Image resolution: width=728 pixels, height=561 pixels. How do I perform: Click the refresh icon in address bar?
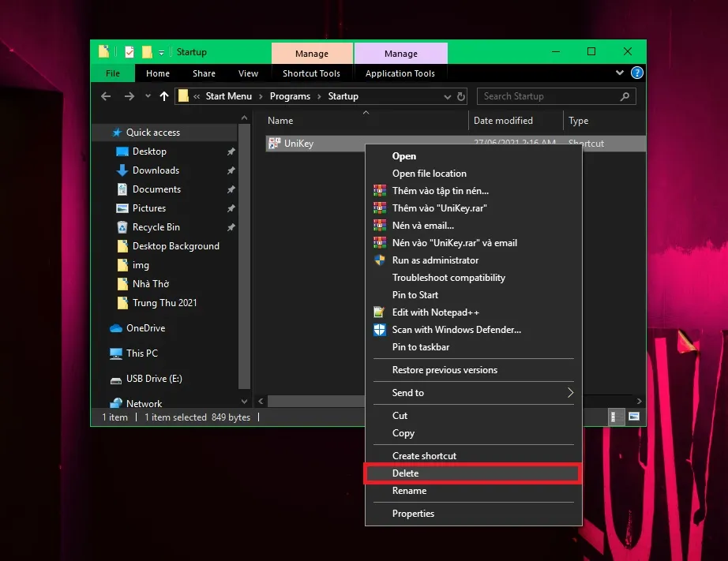pos(462,96)
